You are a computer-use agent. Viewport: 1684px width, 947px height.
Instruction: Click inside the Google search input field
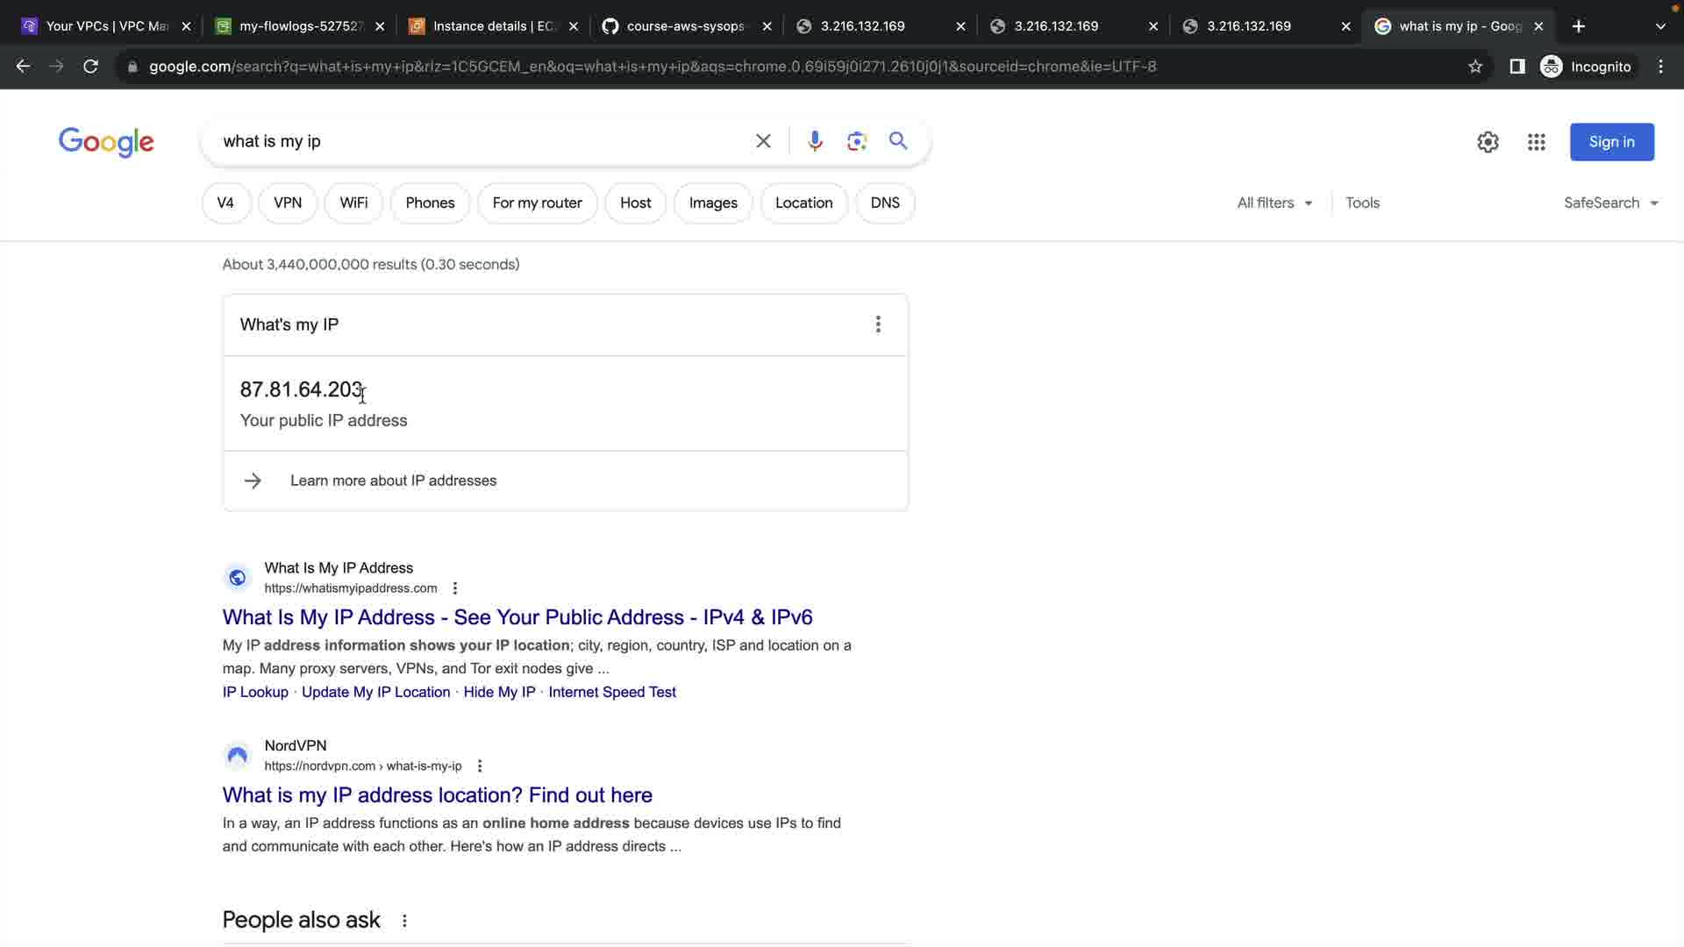tap(482, 141)
